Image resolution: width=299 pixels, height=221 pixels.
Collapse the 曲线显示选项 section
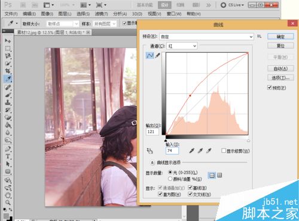pyautogui.click(x=152, y=163)
